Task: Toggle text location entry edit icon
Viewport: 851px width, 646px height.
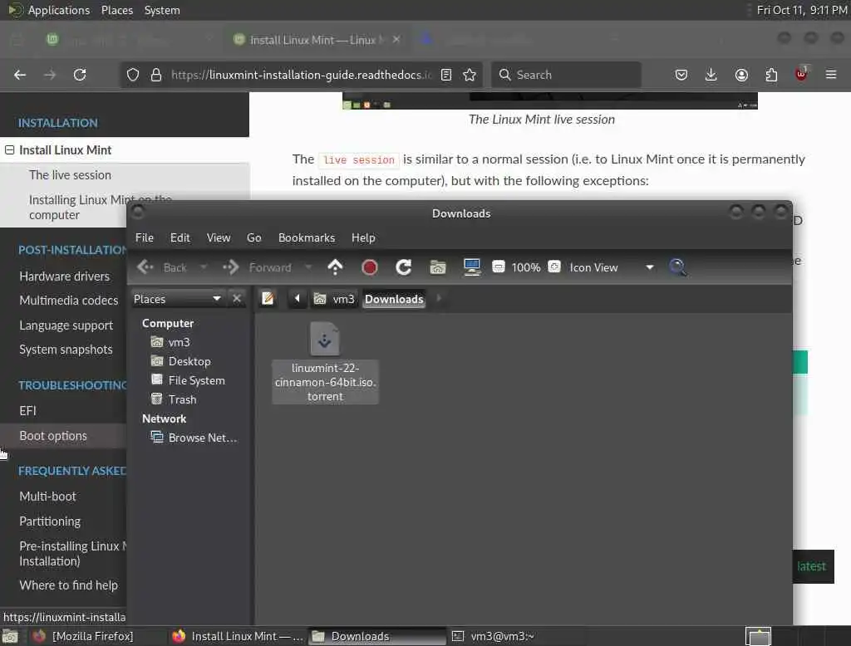Action: click(x=268, y=298)
